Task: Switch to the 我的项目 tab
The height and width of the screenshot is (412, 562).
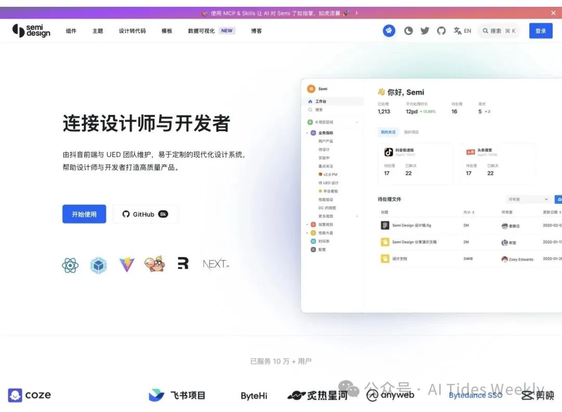Action: (x=411, y=132)
